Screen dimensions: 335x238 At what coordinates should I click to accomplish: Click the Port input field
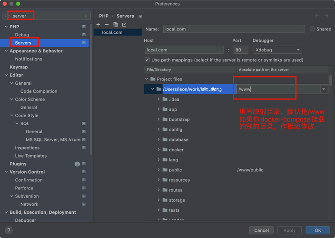pyautogui.click(x=241, y=50)
